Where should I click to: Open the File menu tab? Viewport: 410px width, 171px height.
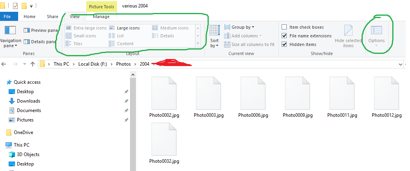point(7,17)
